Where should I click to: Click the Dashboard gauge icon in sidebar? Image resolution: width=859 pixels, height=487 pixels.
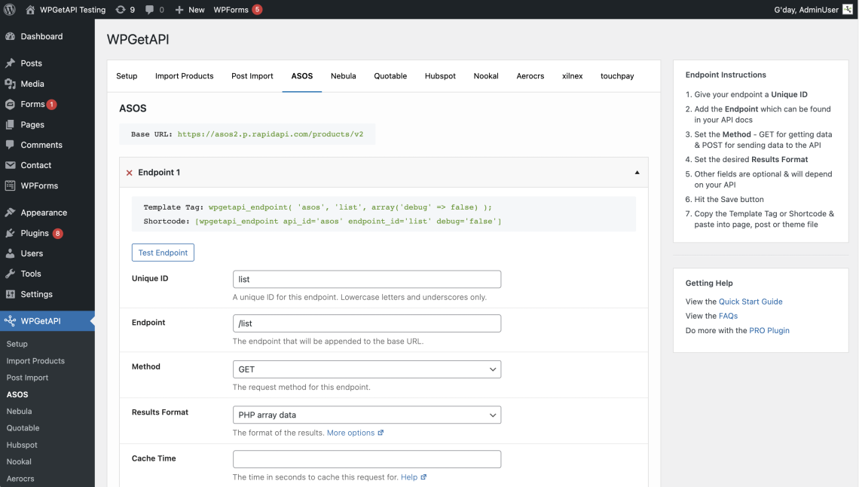pos(12,36)
